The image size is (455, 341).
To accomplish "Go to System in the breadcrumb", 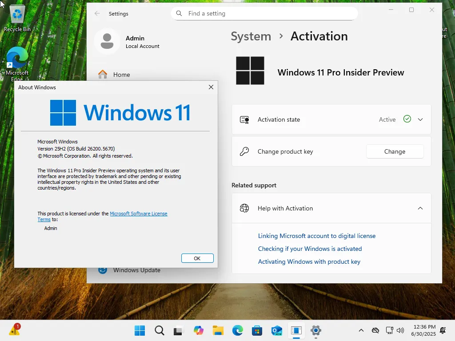I will tap(251, 36).
